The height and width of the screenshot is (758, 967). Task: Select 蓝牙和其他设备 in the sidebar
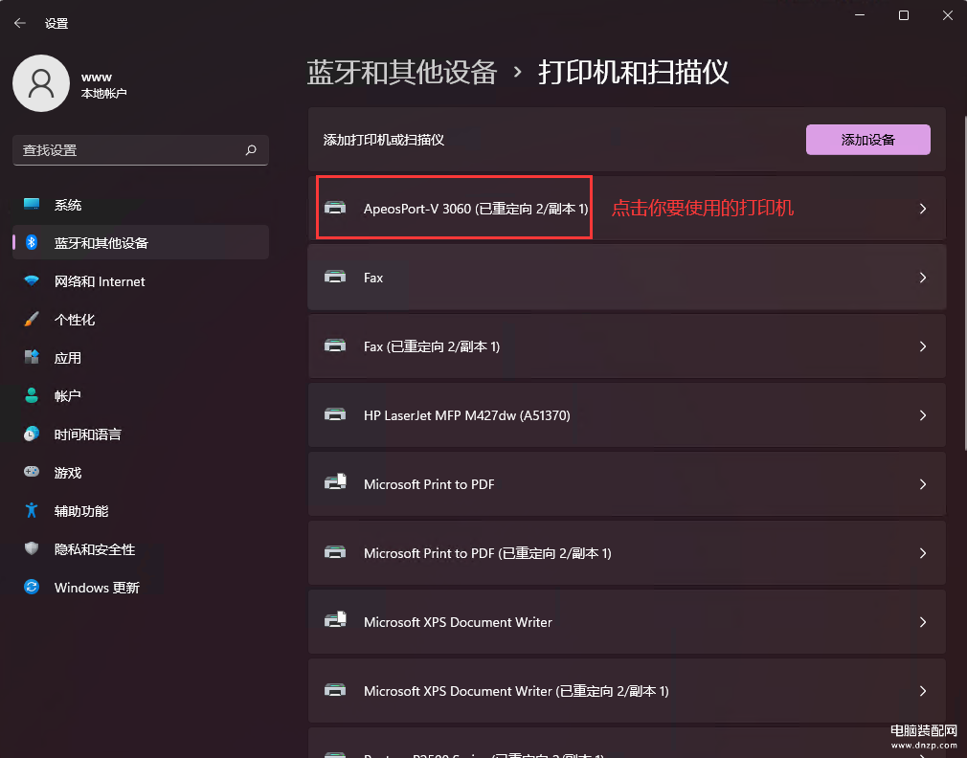(x=141, y=242)
